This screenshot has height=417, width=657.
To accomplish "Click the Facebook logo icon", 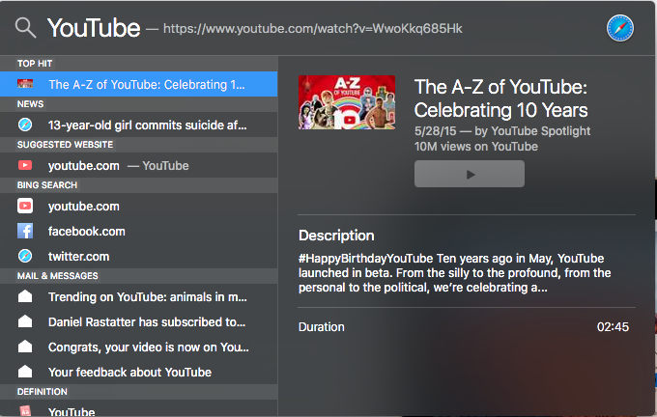I will tap(25, 231).
